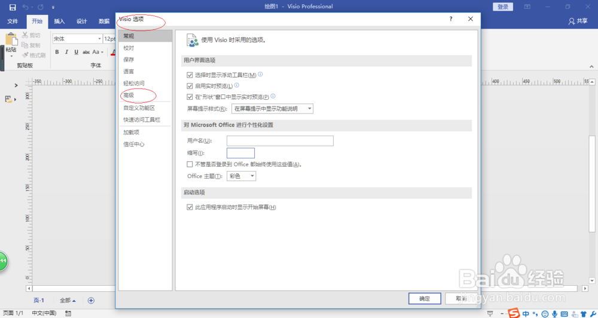Collapse the ribbon with chevron arrow
The image size is (598, 318).
pyautogui.click(x=591, y=66)
